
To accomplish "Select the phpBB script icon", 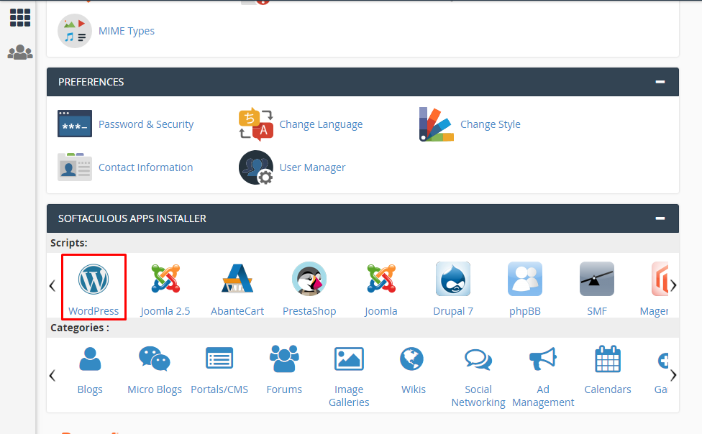I will [x=525, y=279].
